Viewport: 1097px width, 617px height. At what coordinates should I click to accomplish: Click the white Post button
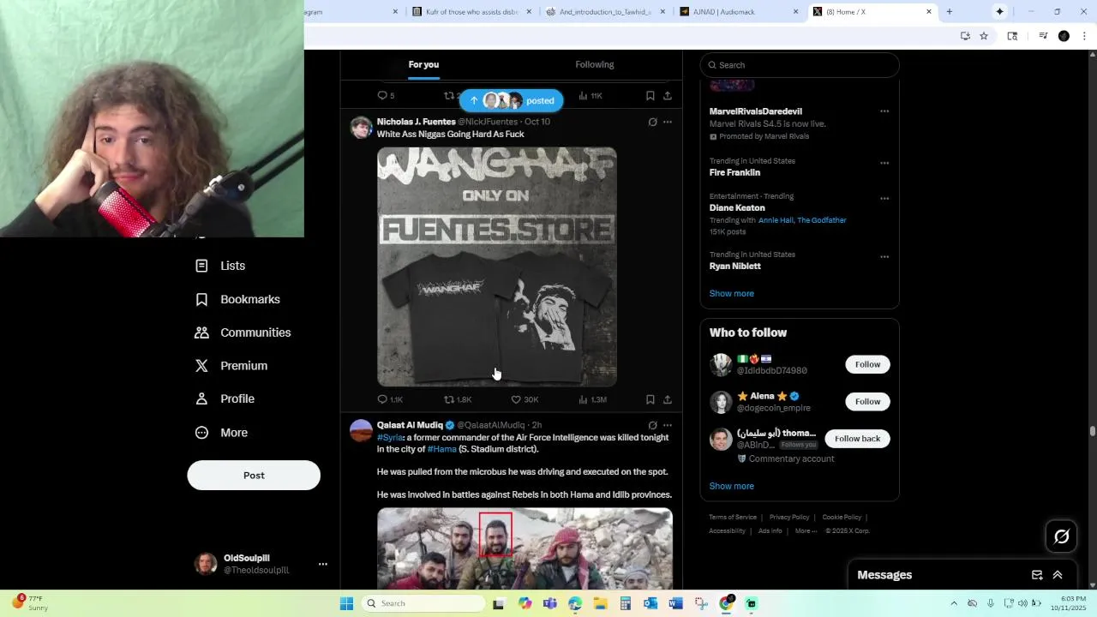(254, 476)
